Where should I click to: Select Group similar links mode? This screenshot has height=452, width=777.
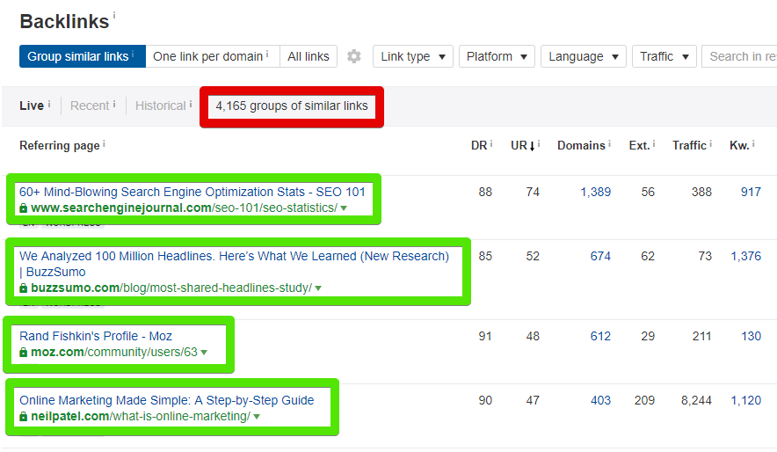(83, 56)
